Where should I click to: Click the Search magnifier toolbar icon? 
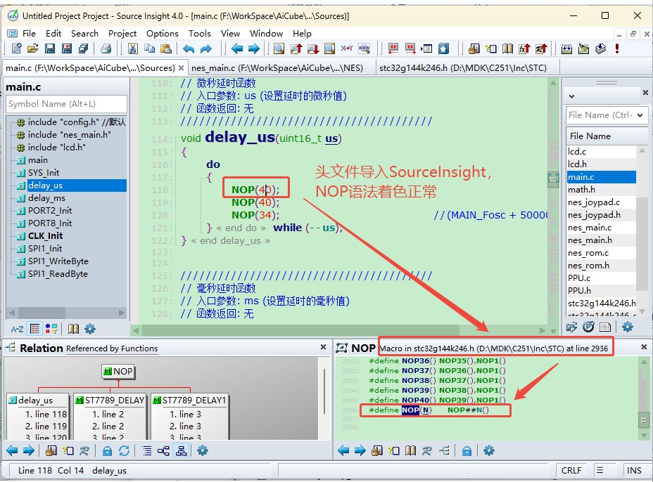(279, 48)
